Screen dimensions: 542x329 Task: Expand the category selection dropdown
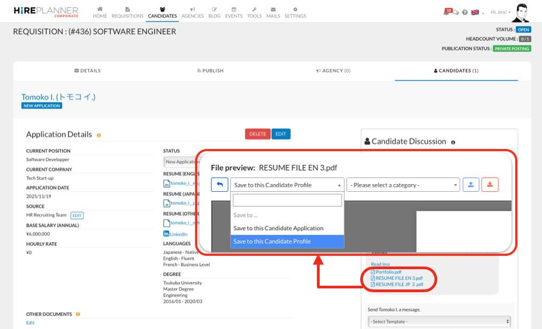pos(403,185)
